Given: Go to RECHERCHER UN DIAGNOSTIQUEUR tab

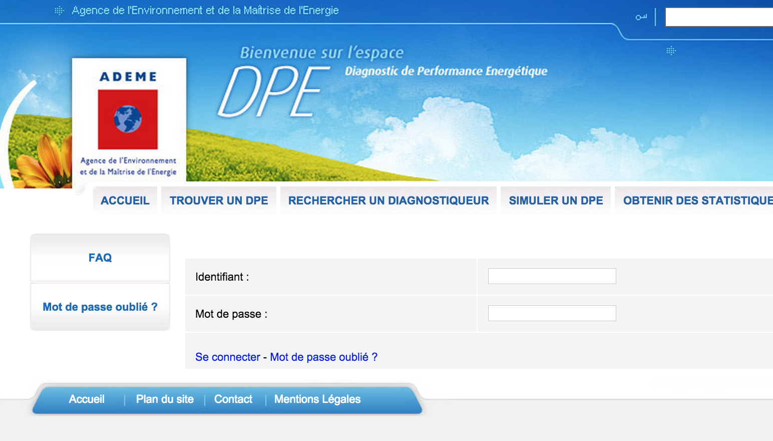Looking at the screenshot, I should click(389, 200).
